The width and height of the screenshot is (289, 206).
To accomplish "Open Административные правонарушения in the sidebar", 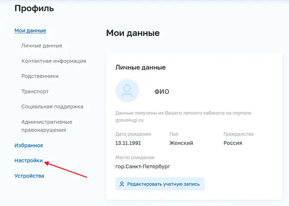I will (47, 126).
